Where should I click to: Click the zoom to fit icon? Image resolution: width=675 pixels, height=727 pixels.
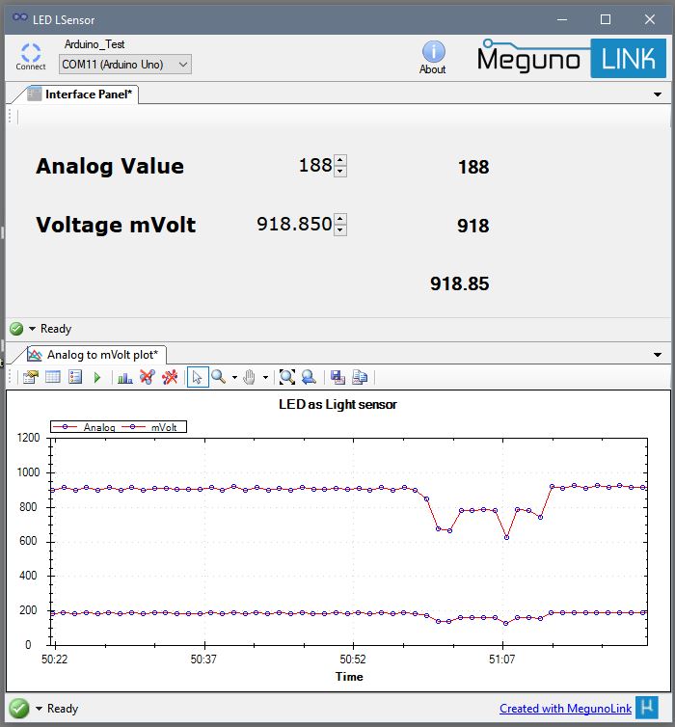pyautogui.click(x=287, y=377)
